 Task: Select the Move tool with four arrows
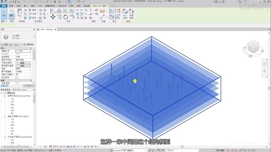[x=53, y=17]
